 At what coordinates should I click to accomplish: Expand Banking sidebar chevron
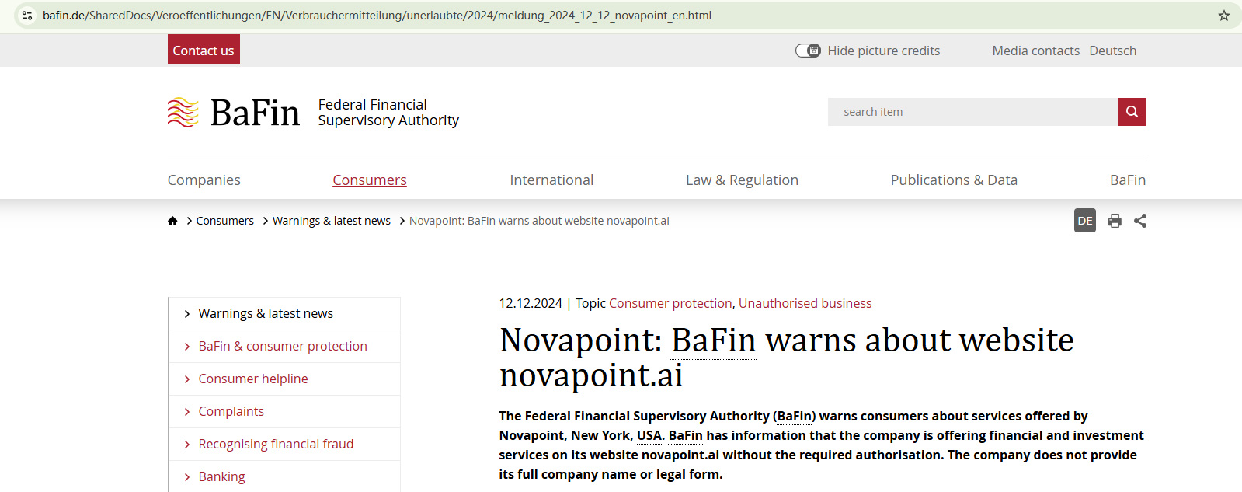[x=187, y=477]
